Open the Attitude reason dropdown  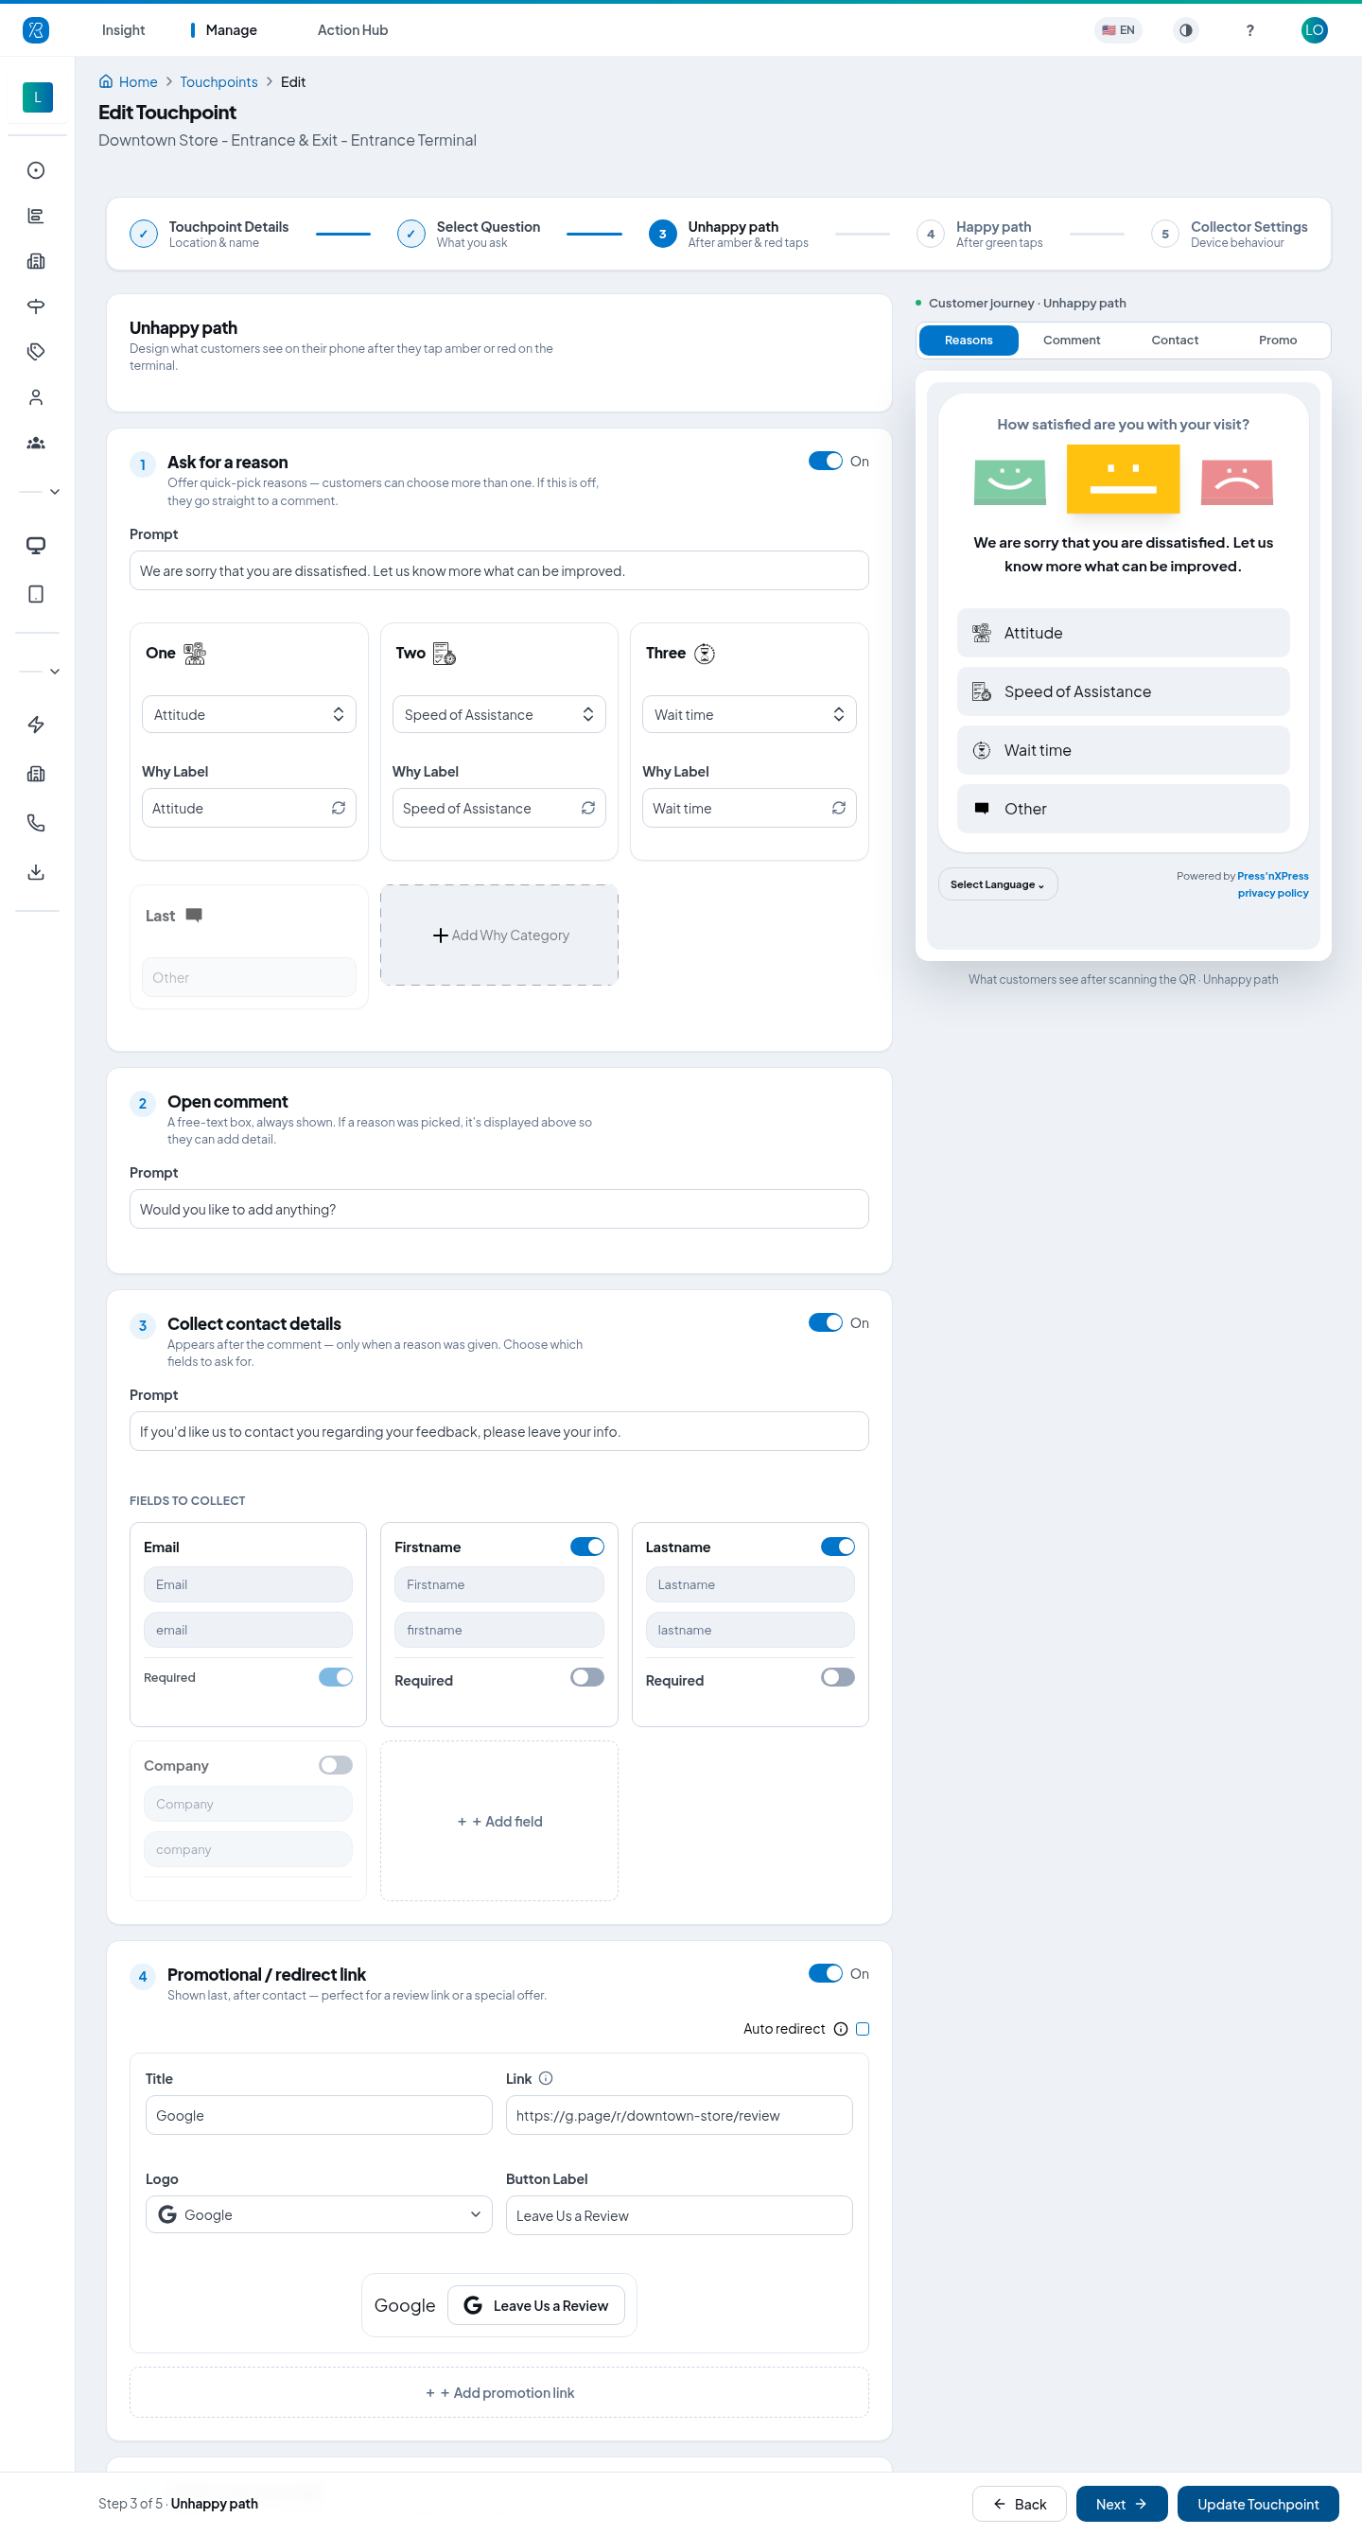(249, 714)
